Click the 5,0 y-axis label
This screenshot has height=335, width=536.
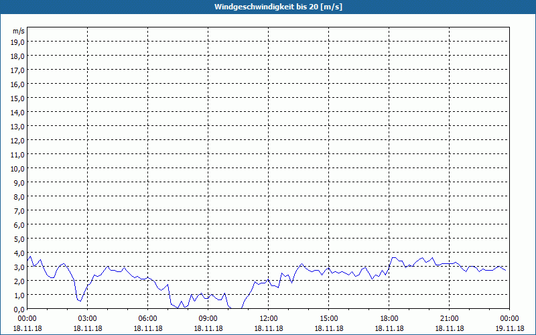point(19,239)
